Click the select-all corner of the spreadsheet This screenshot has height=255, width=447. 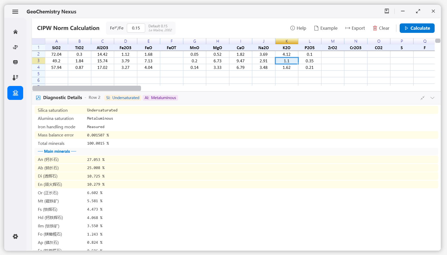click(38, 41)
